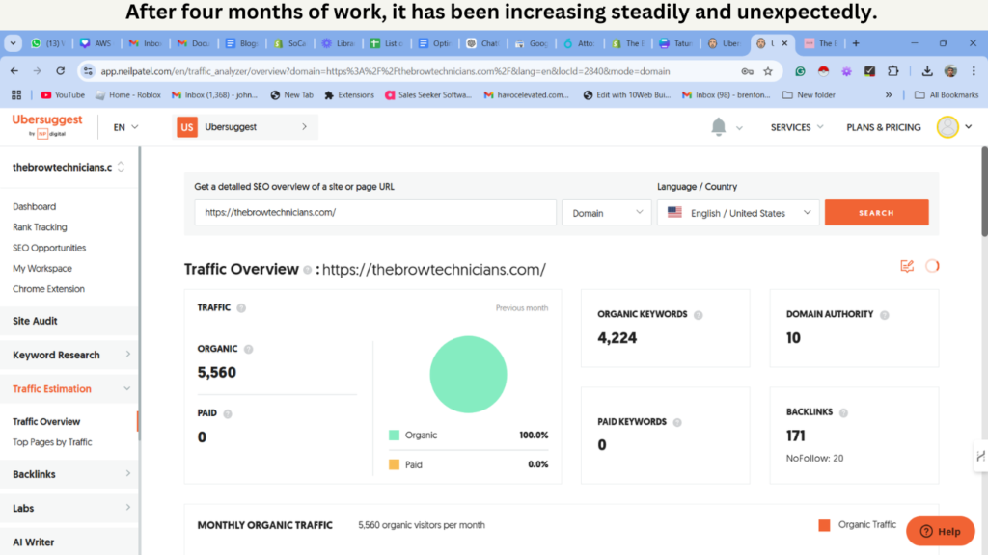Show more bookmarks with the double chevron

pos(889,95)
